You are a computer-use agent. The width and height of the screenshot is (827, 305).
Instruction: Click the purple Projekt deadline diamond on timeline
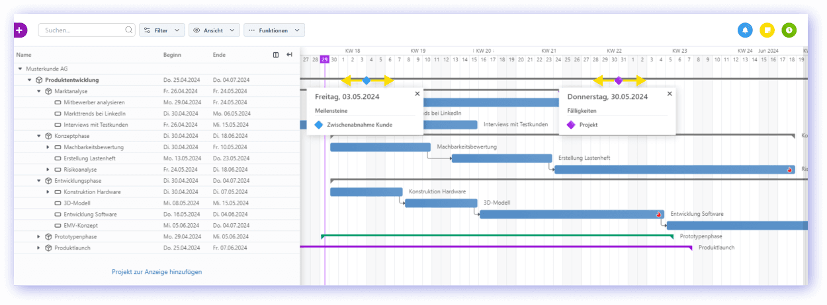(619, 81)
